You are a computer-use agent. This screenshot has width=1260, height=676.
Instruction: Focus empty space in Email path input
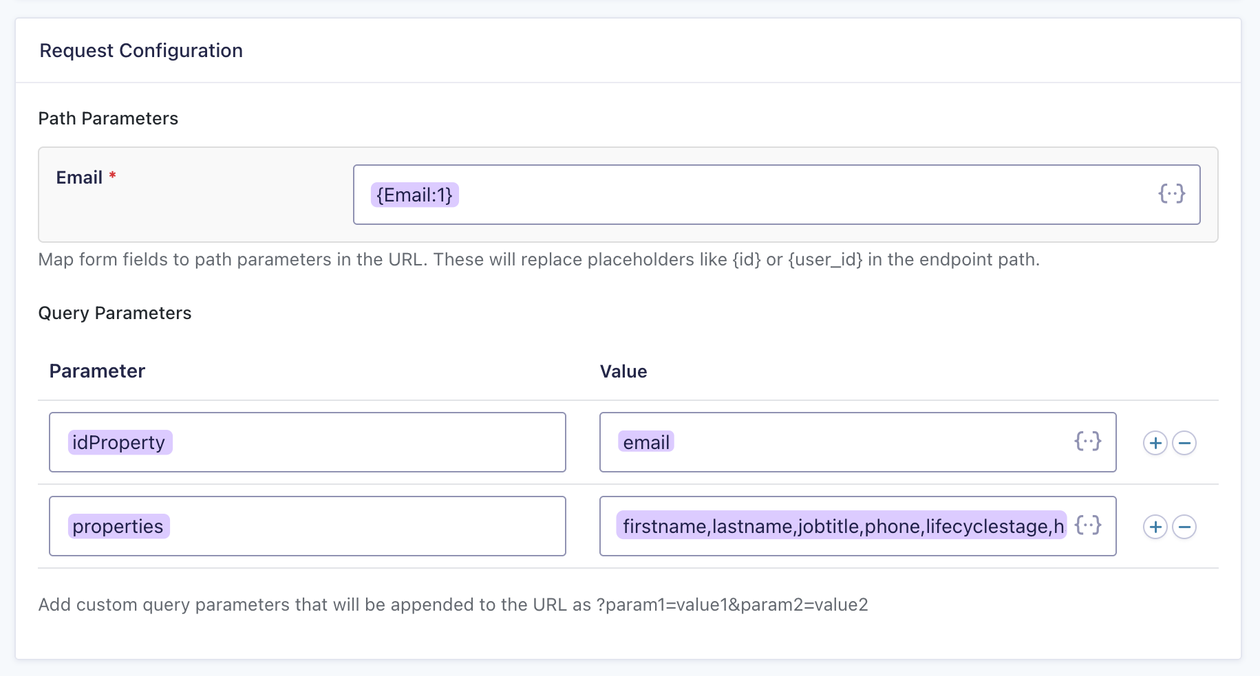[791, 195]
